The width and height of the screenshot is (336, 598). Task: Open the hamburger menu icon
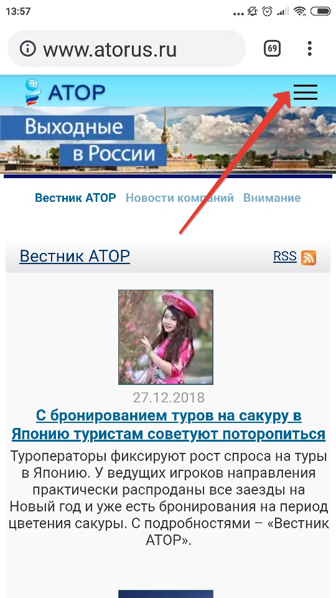click(x=305, y=92)
